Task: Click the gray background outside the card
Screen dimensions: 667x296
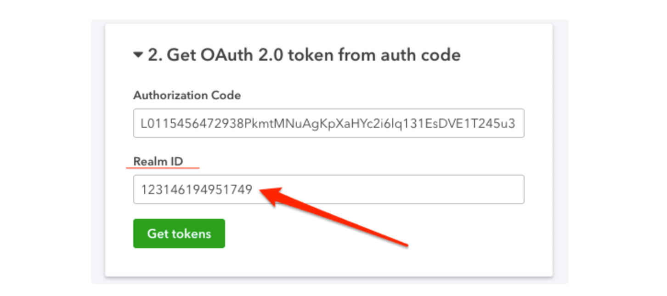Action: pyautogui.click(x=560, y=152)
